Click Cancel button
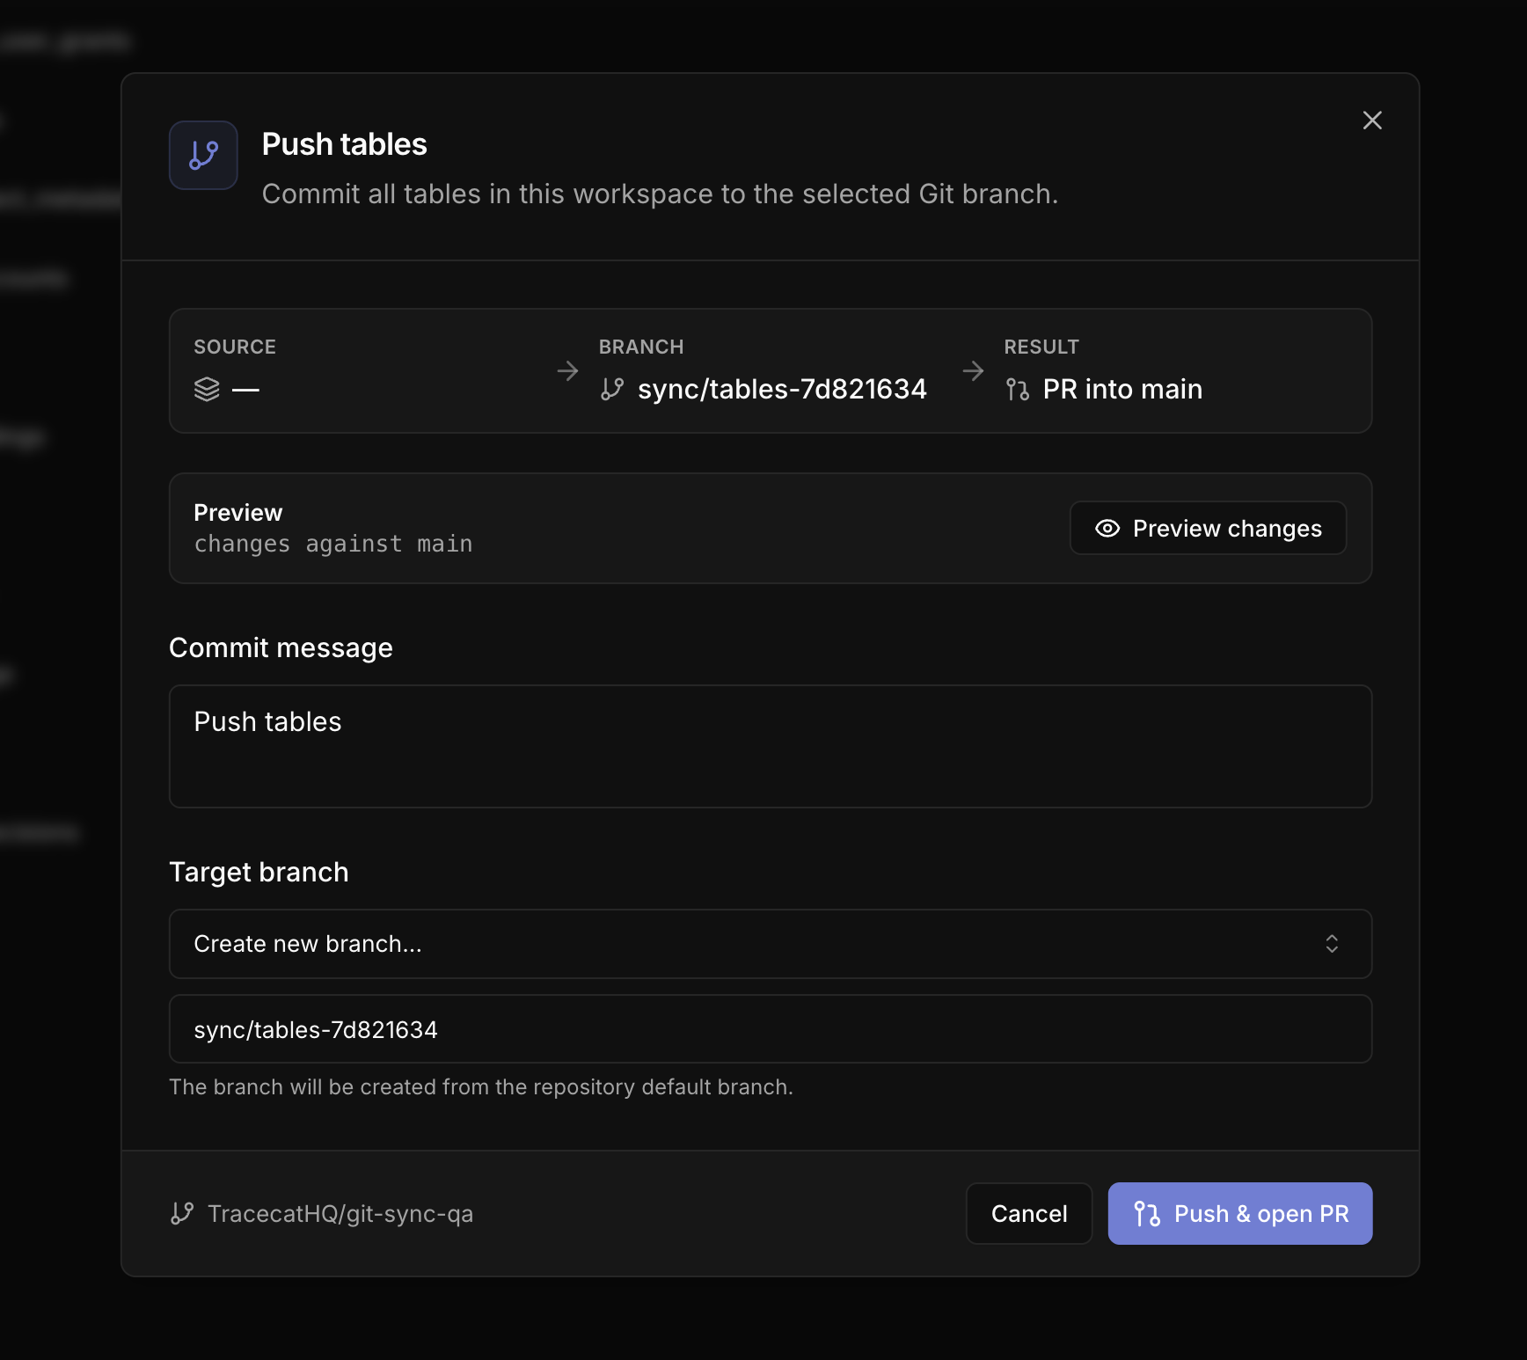This screenshot has width=1527, height=1360. pos(1029,1214)
